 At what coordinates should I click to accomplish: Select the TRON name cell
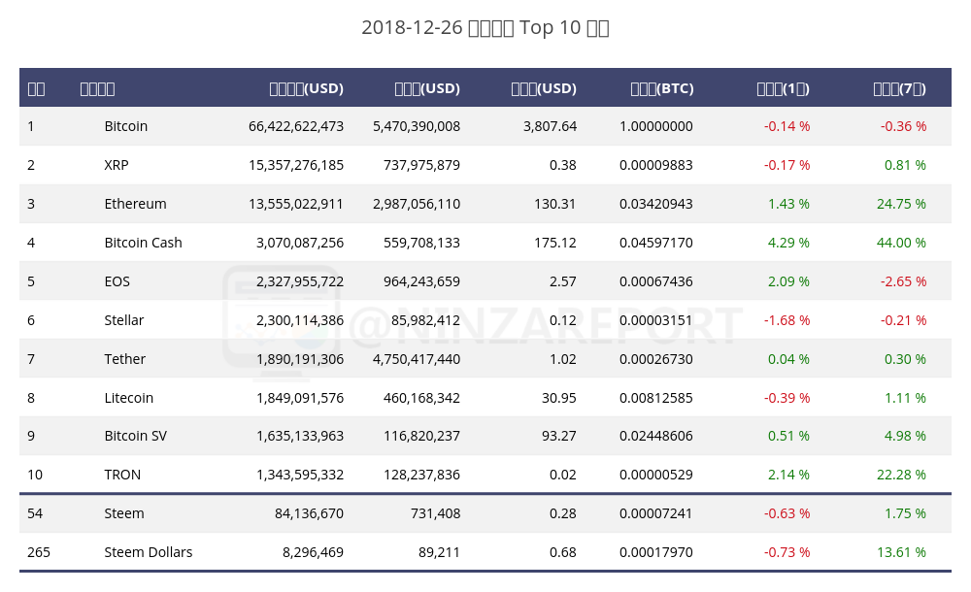point(122,475)
